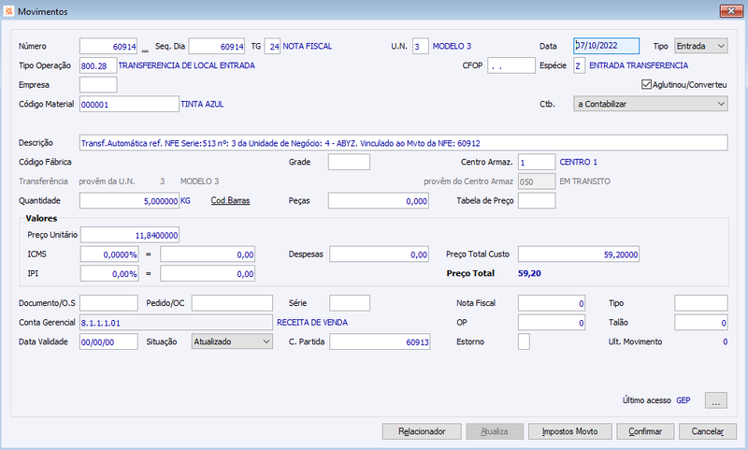Focus the Tabela de Preço field

click(537, 200)
